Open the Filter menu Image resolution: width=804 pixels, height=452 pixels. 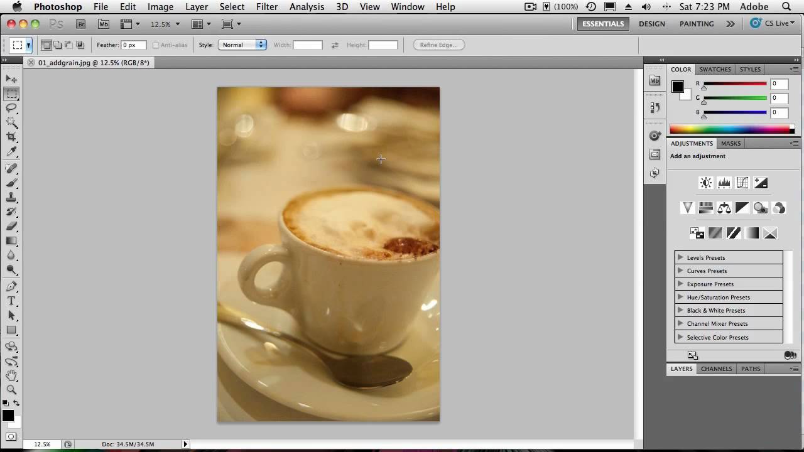pos(267,7)
